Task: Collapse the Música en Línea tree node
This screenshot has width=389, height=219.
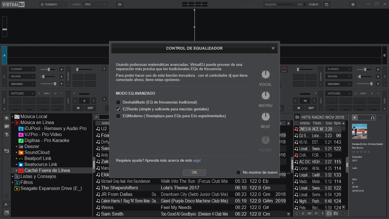Action: click(13, 123)
